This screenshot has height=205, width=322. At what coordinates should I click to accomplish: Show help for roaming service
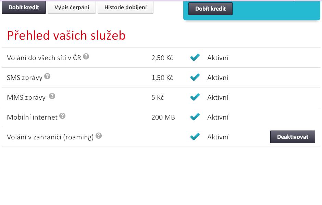(99, 136)
